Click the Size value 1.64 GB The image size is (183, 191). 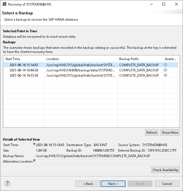click(41, 150)
